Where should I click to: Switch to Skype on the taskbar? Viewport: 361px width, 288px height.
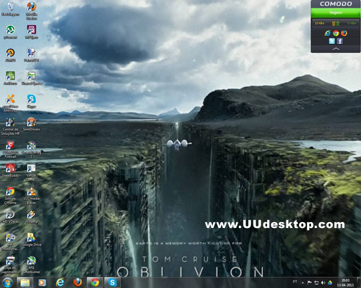coord(113,283)
